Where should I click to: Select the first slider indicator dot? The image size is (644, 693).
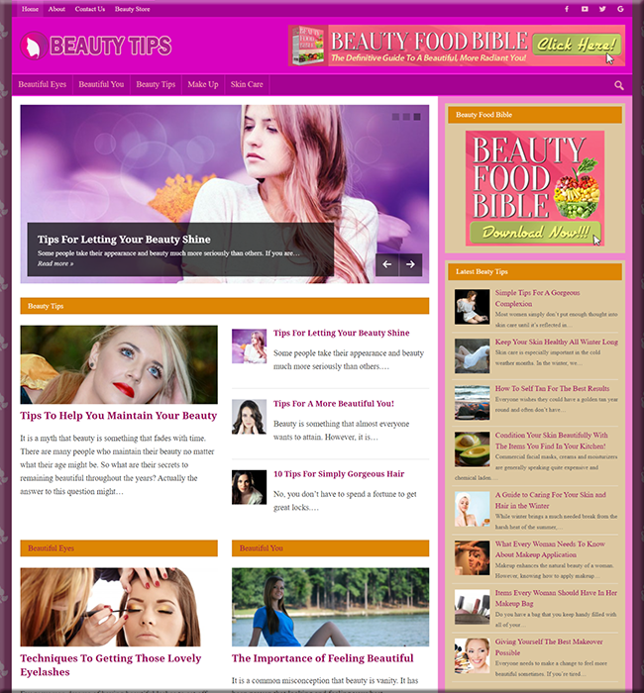tap(395, 117)
